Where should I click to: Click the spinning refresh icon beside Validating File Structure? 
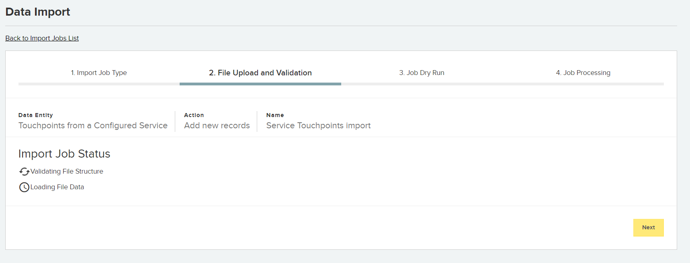pos(24,172)
